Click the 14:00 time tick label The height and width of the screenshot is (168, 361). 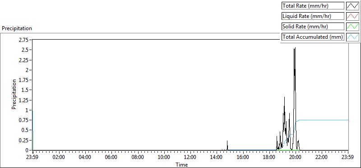217,158
